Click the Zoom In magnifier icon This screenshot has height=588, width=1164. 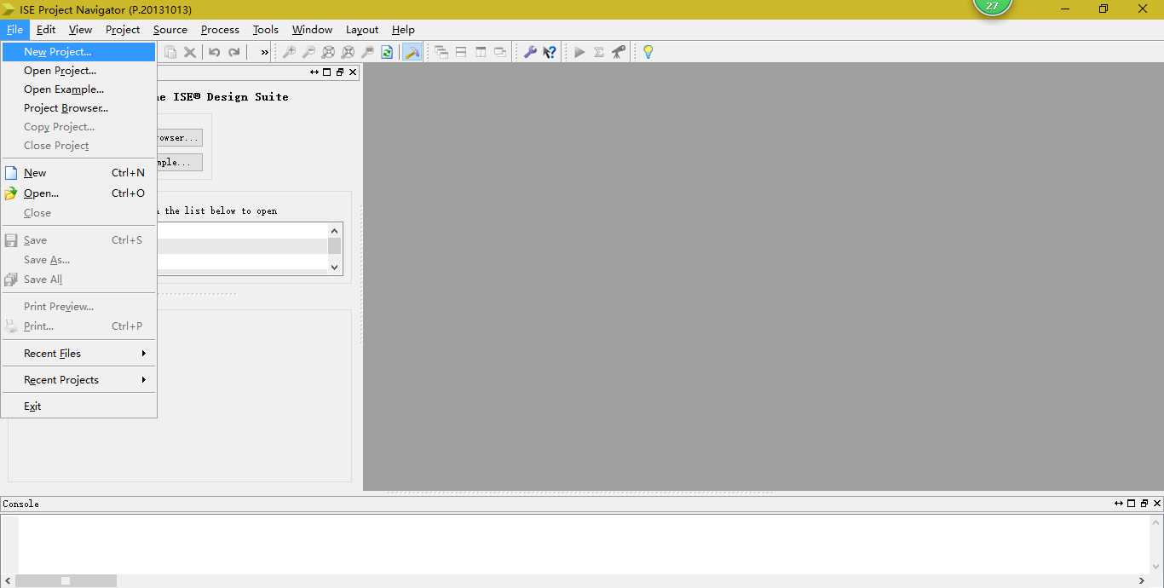click(x=289, y=52)
